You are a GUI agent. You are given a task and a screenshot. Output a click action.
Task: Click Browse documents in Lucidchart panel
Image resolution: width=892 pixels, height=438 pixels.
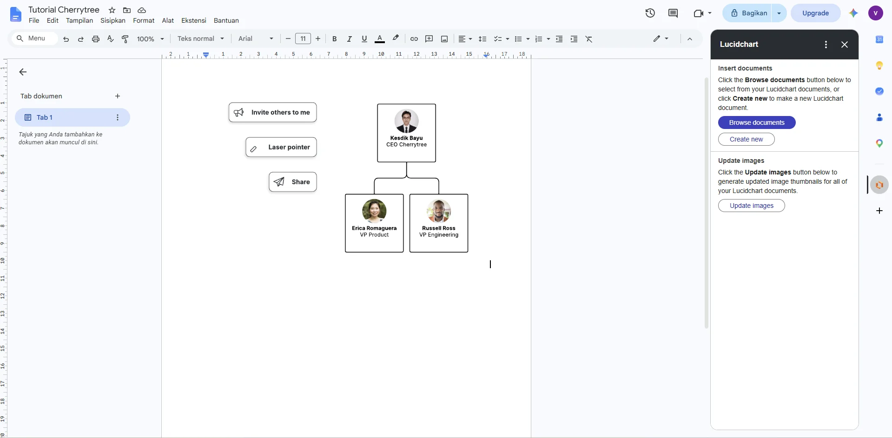(x=757, y=122)
